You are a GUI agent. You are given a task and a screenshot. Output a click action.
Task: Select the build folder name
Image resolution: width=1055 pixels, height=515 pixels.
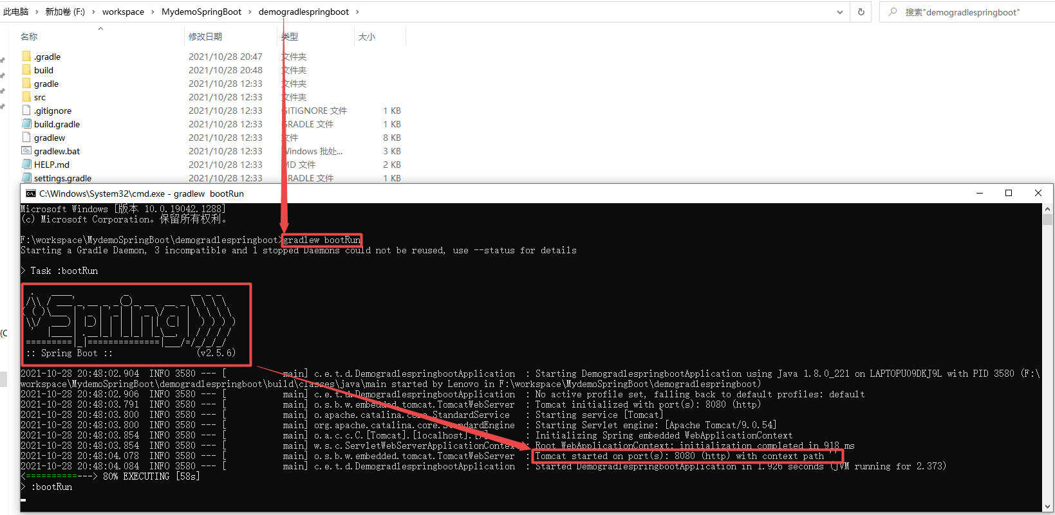coord(44,70)
